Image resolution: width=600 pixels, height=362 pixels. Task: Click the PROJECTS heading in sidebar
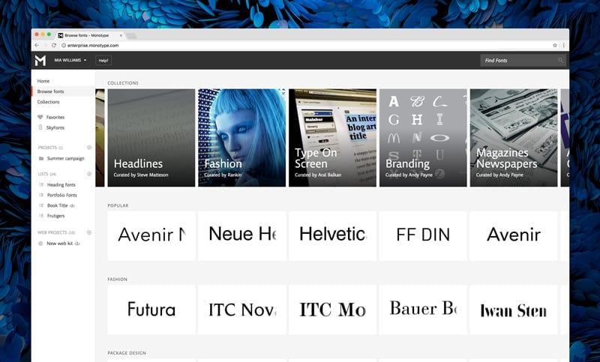click(x=47, y=148)
